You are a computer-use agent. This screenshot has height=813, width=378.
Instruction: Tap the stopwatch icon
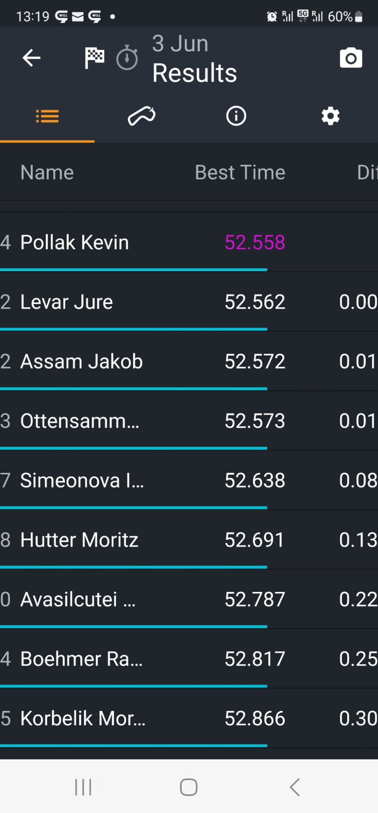tap(127, 58)
